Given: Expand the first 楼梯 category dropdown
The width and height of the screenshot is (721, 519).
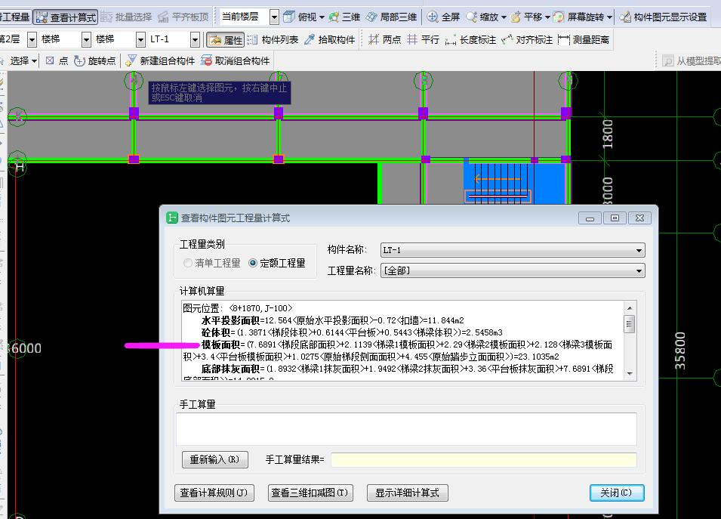Looking at the screenshot, I should (x=86, y=39).
